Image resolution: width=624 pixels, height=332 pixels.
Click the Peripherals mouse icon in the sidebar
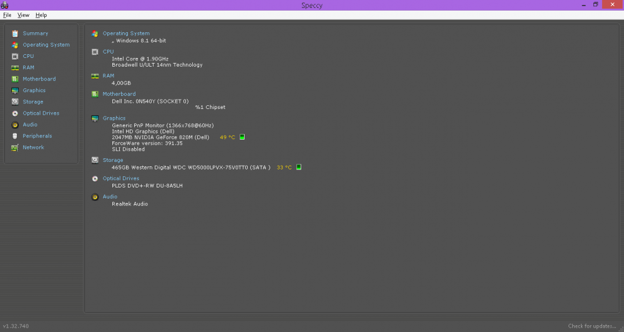point(15,136)
